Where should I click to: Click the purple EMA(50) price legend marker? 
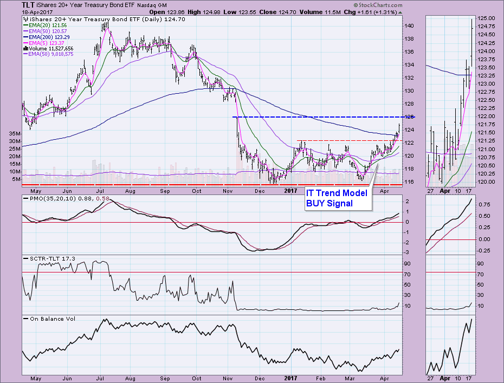tap(25, 31)
